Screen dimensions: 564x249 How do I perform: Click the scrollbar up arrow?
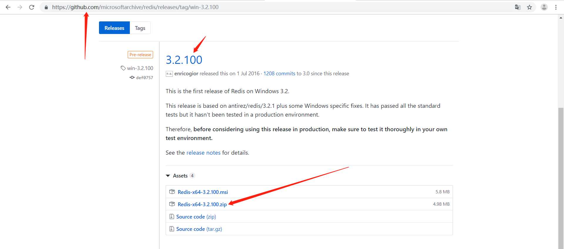(x=561, y=18)
